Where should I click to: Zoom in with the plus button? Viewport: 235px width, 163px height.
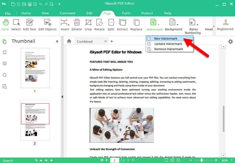[216, 160]
